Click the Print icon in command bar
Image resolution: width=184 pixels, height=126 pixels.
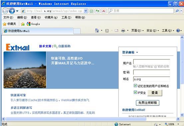pos(123,31)
